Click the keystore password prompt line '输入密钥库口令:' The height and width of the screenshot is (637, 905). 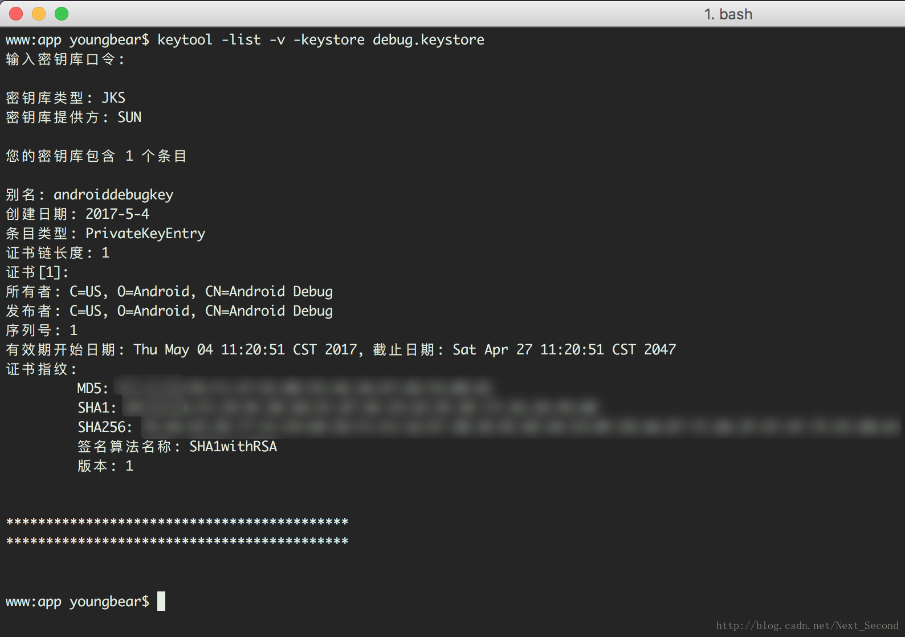click(65, 59)
